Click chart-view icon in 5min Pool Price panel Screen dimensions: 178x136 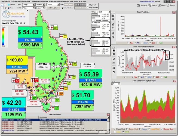pyautogui.click(x=113, y=16)
